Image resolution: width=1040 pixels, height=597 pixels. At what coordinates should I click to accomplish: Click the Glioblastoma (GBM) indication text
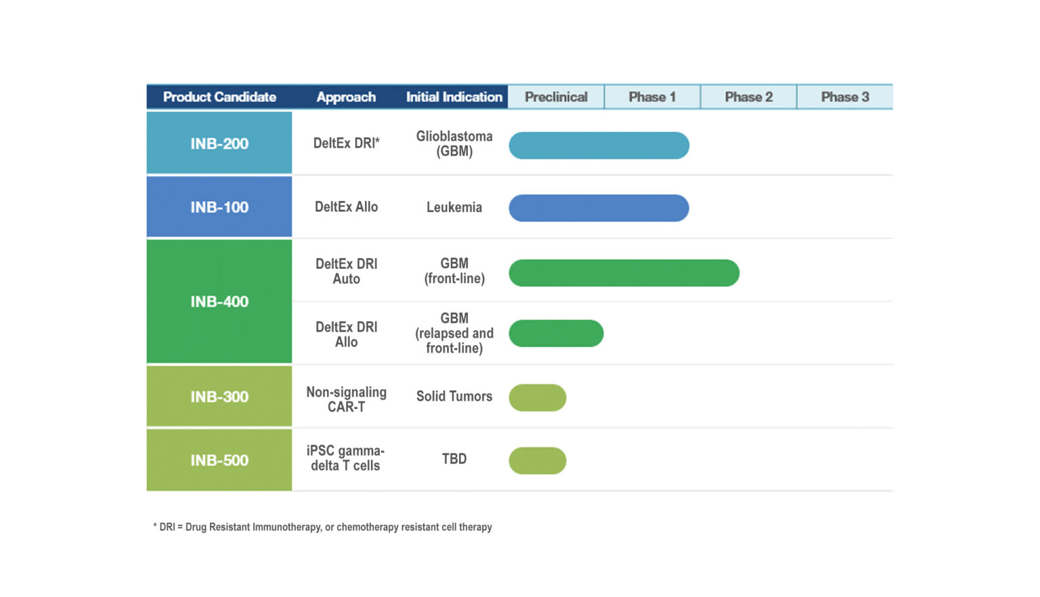coord(454,143)
